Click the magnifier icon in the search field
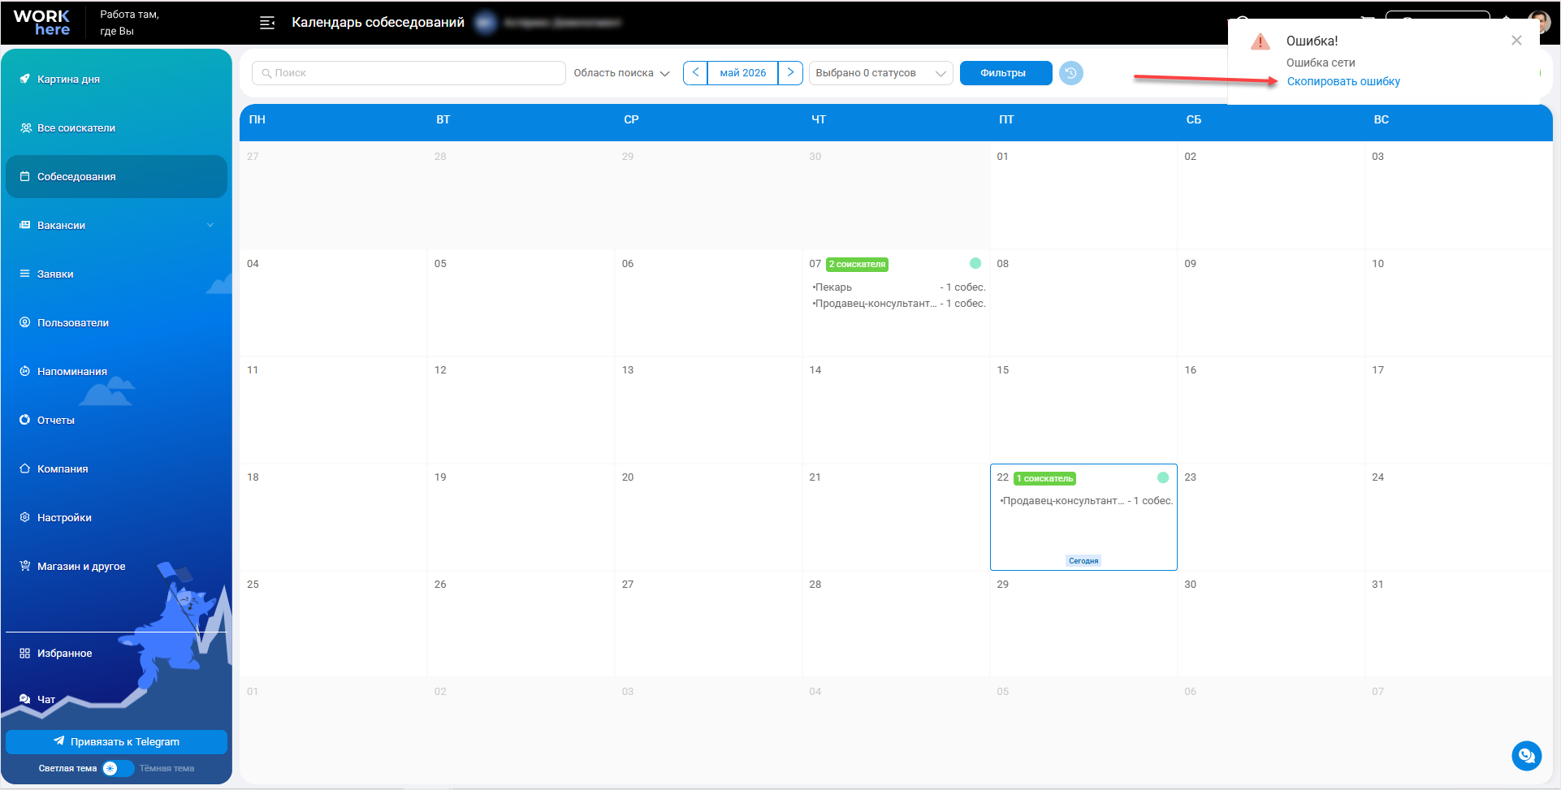The width and height of the screenshot is (1561, 790). [266, 73]
